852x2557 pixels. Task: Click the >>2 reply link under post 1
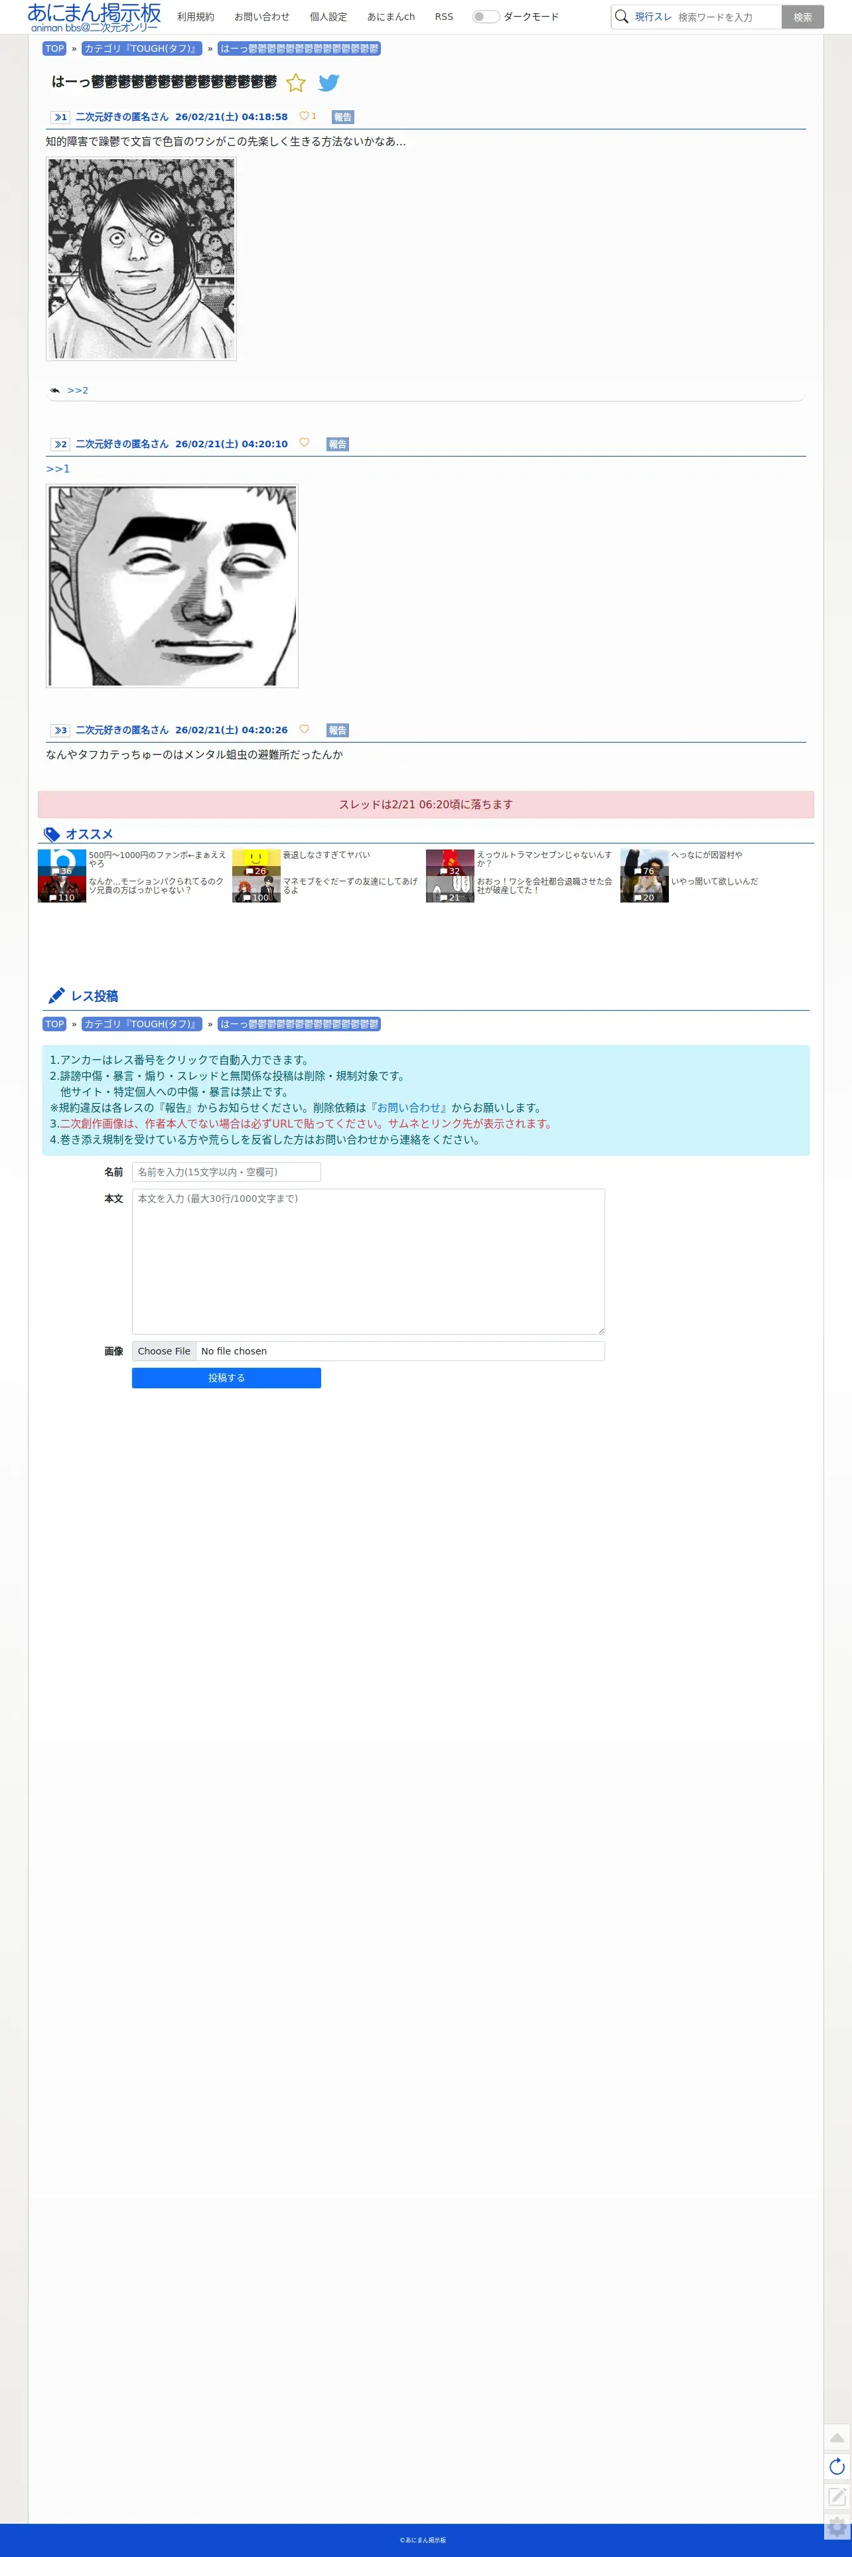point(78,390)
